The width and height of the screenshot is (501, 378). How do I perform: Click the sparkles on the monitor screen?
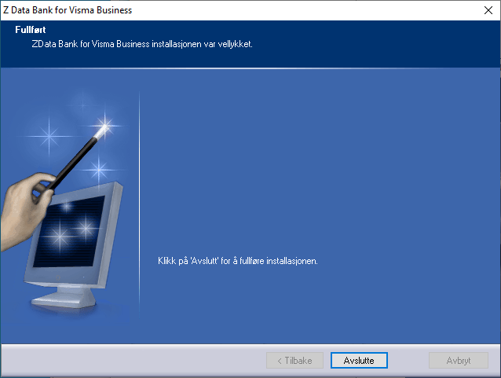click(71, 229)
